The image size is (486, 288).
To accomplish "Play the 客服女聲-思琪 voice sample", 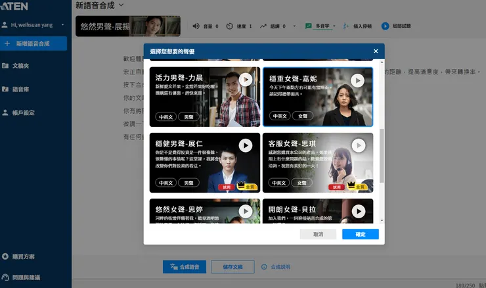I will pyautogui.click(x=359, y=145).
